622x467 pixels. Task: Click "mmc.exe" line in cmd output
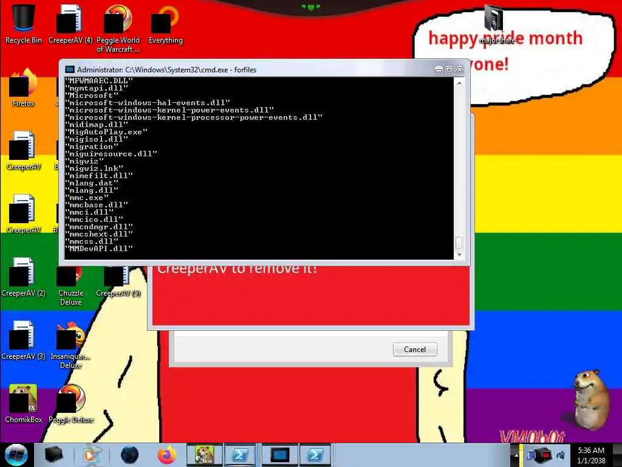tap(86, 198)
